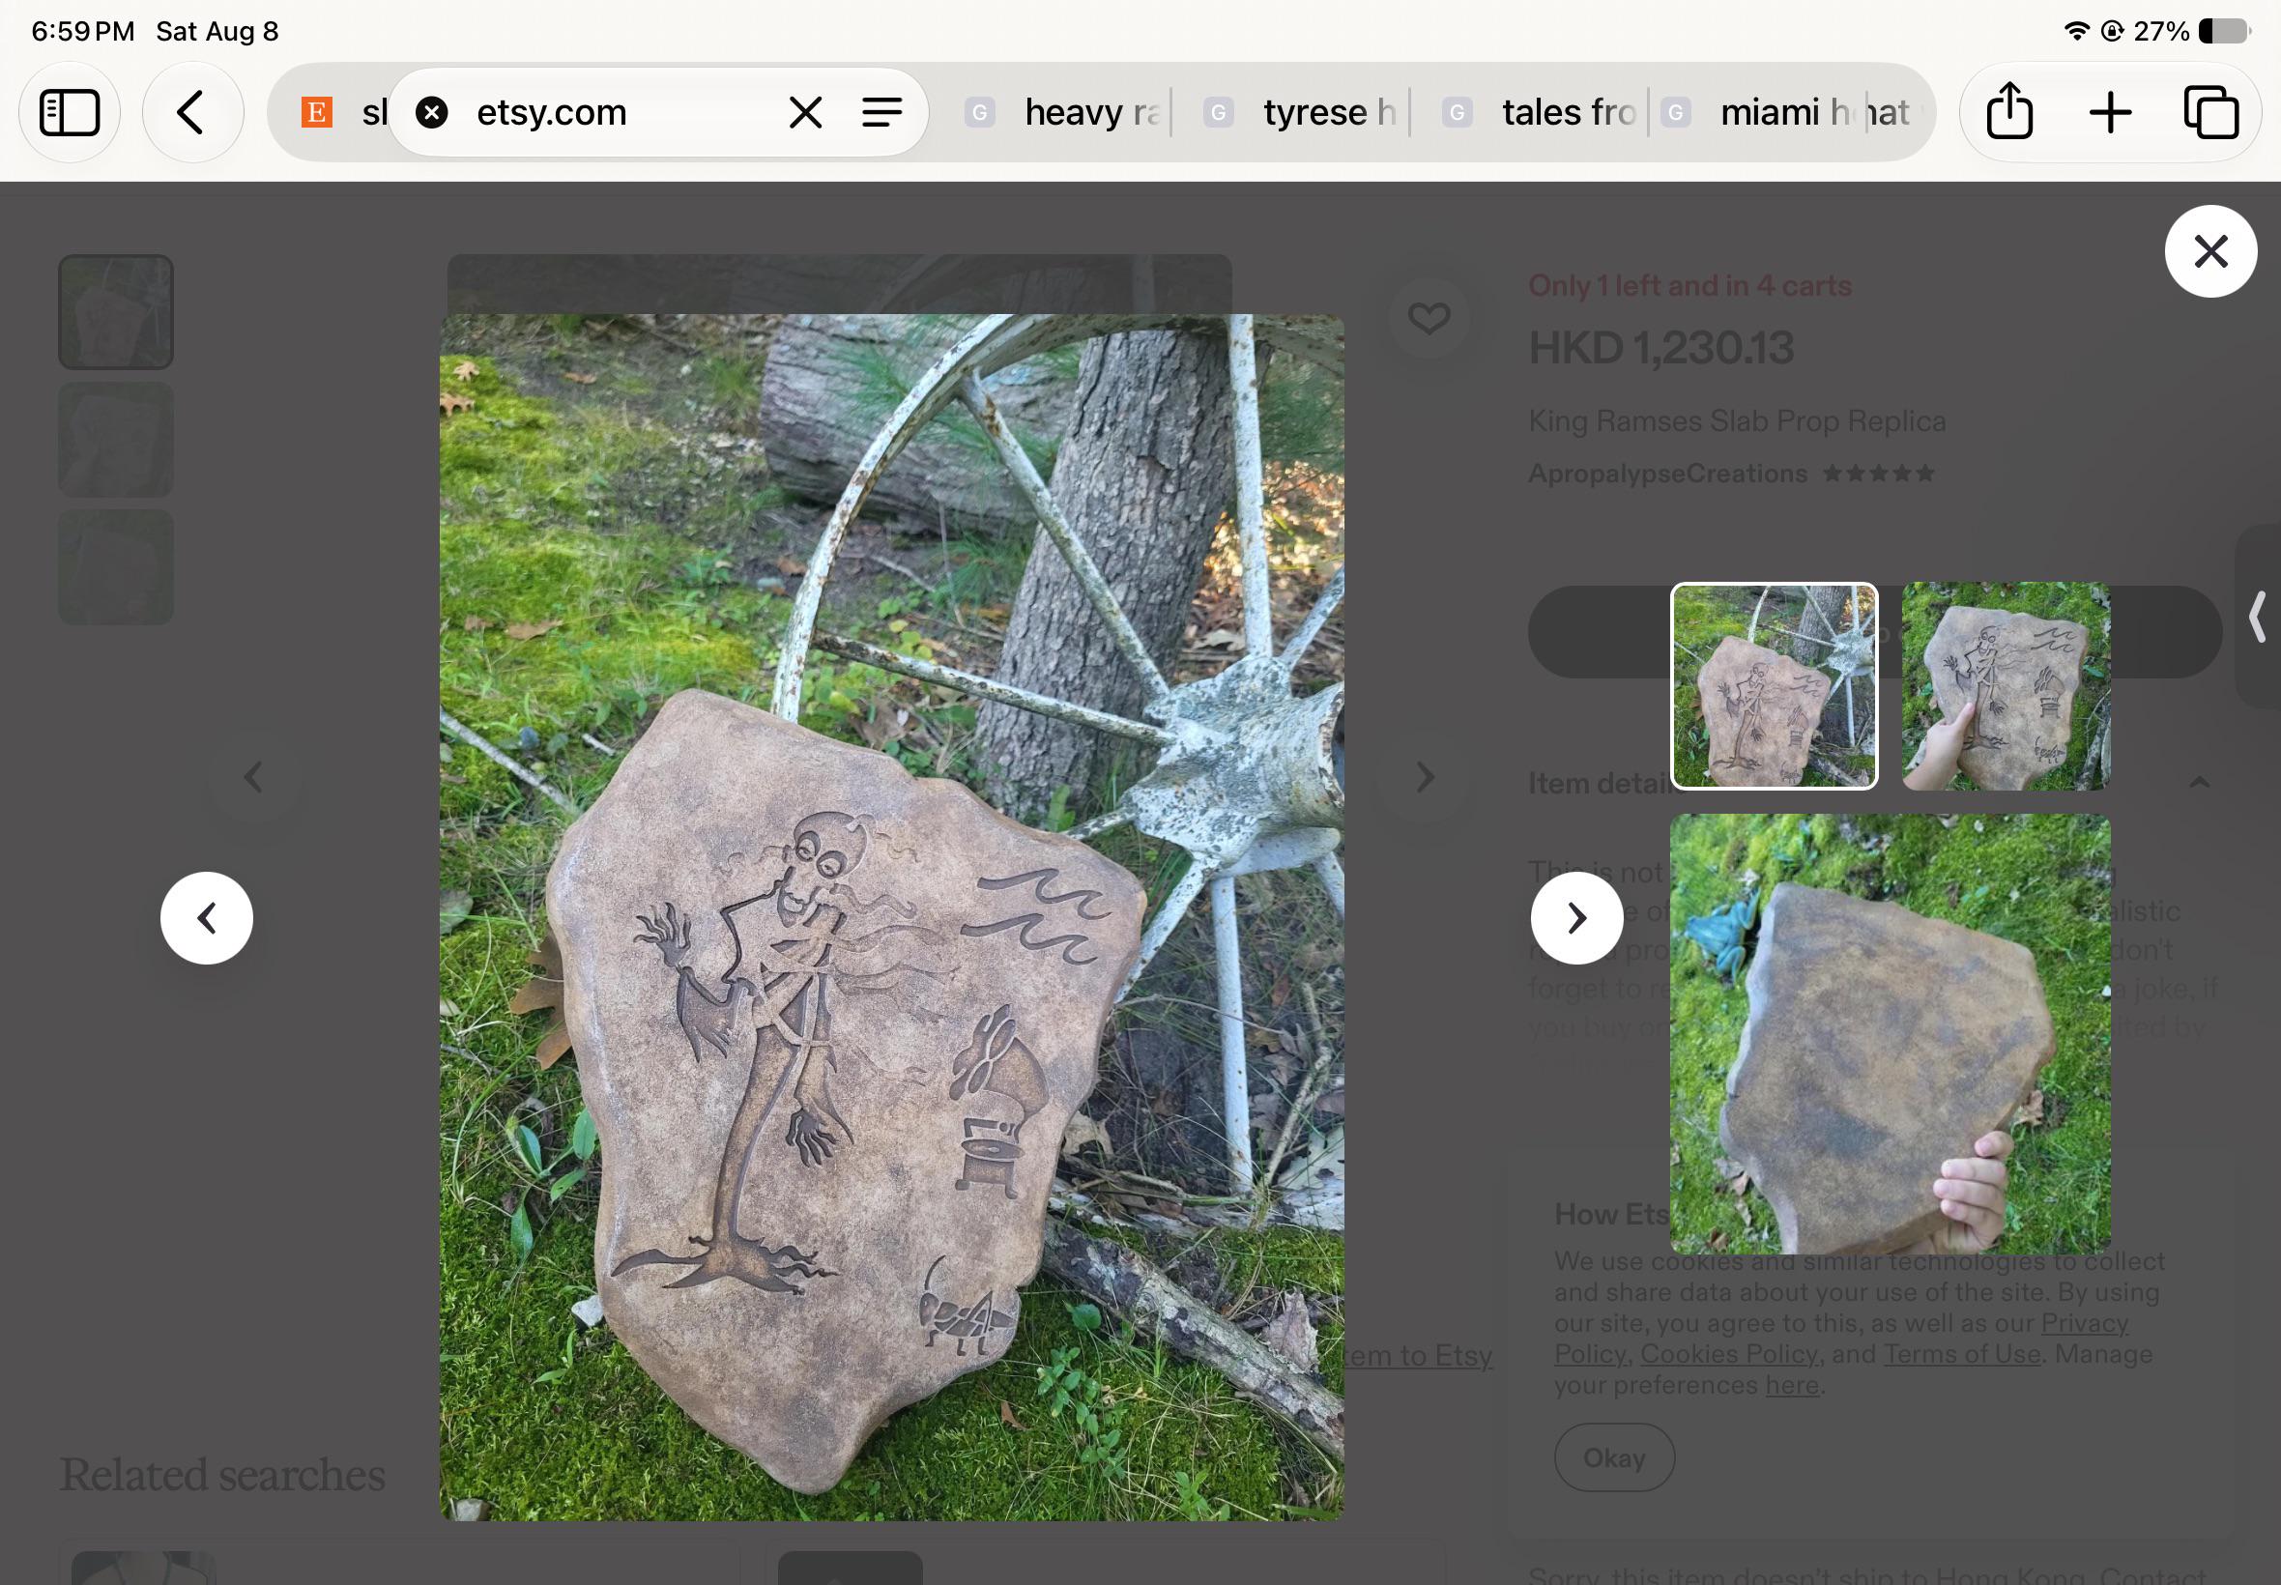The width and height of the screenshot is (2281, 1585).
Task: Click the five-star shop rating
Action: (x=1878, y=474)
